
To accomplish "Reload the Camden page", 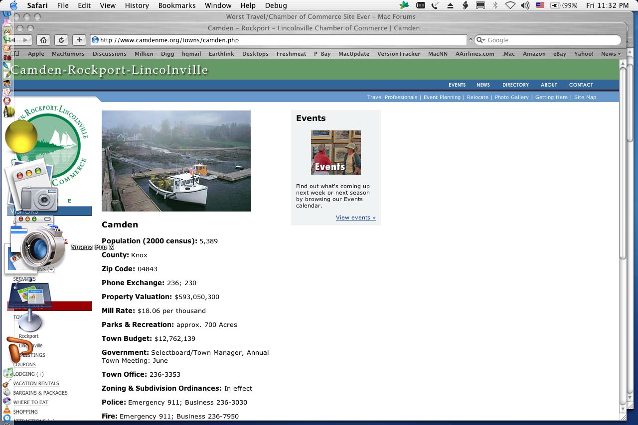I will point(61,40).
